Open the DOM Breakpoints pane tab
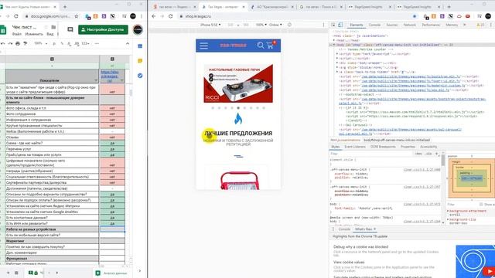This screenshot has width=495, height=278. click(383, 147)
